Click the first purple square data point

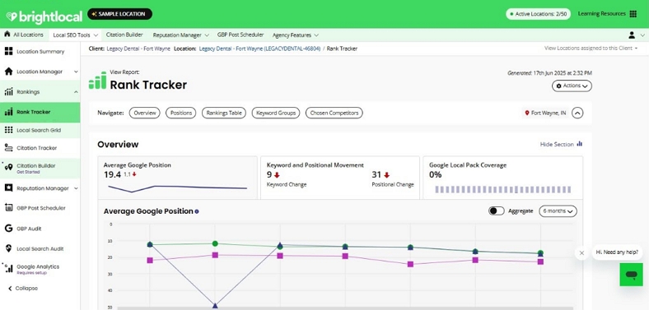tap(150, 261)
